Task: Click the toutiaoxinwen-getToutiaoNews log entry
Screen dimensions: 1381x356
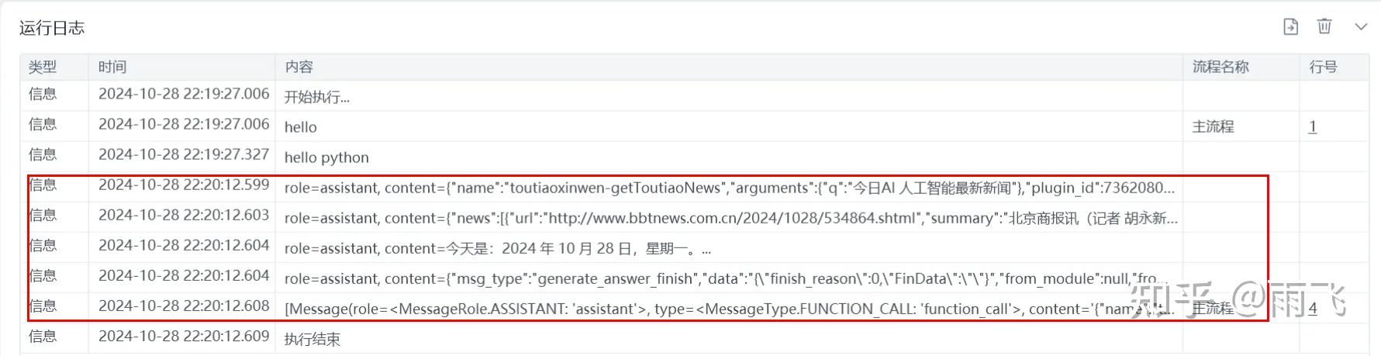Action: 729,188
